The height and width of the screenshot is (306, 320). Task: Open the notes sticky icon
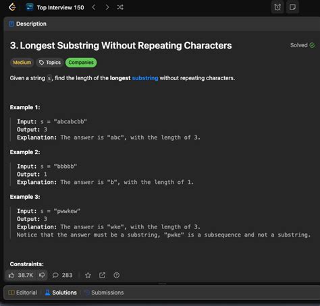coord(292,7)
